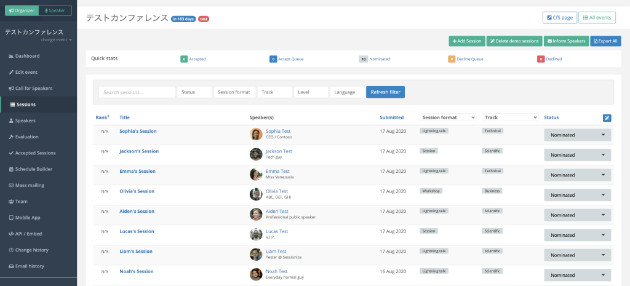Click the Export All button
The height and width of the screenshot is (286, 630).
pyautogui.click(x=605, y=41)
